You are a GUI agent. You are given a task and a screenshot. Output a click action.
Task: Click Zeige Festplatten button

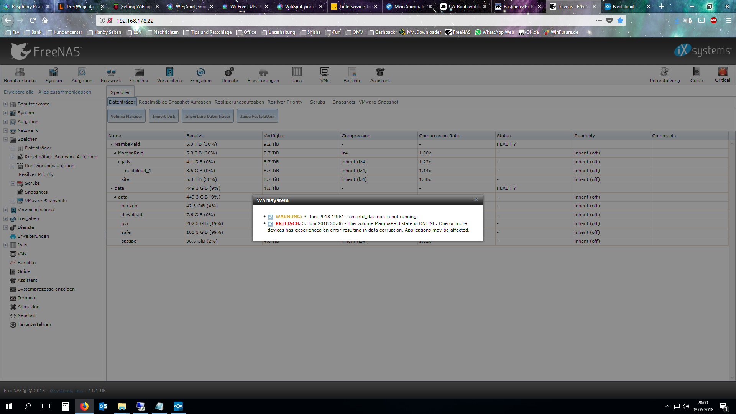(257, 116)
